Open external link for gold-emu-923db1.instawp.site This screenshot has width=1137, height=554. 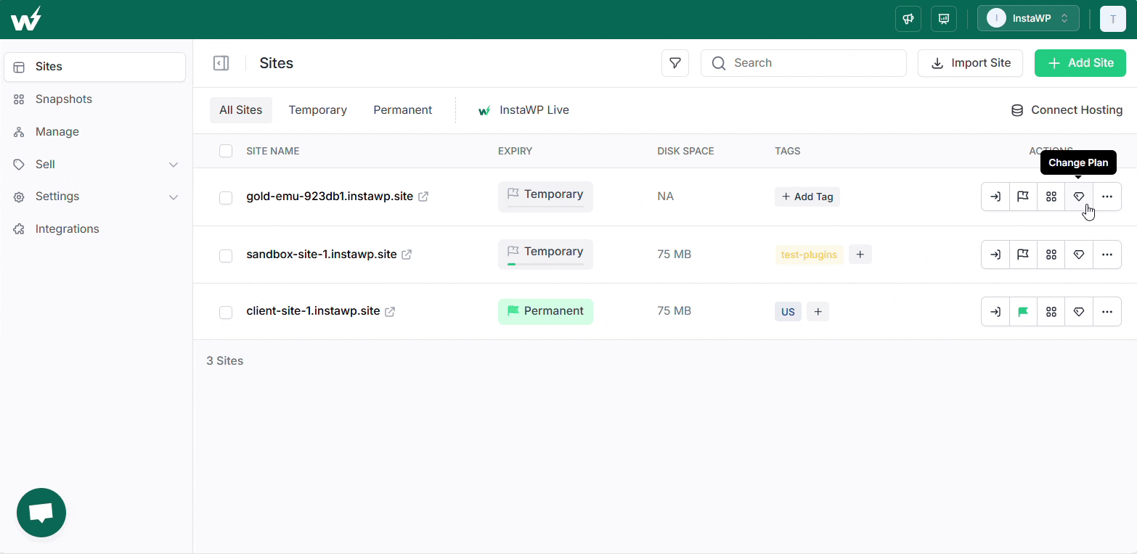point(423,197)
